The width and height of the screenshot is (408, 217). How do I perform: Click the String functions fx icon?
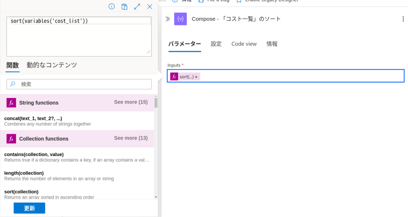[x=11, y=103]
